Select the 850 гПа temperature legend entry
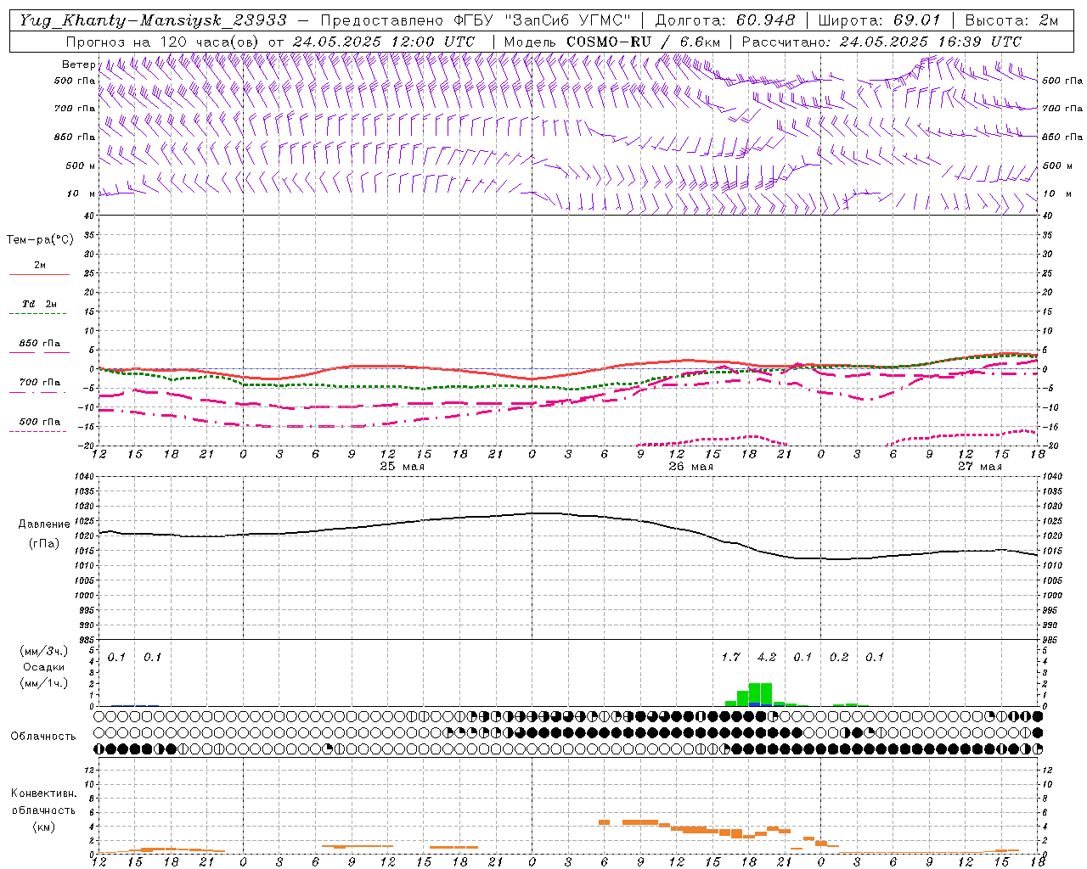The height and width of the screenshot is (869, 1087). click(x=40, y=344)
